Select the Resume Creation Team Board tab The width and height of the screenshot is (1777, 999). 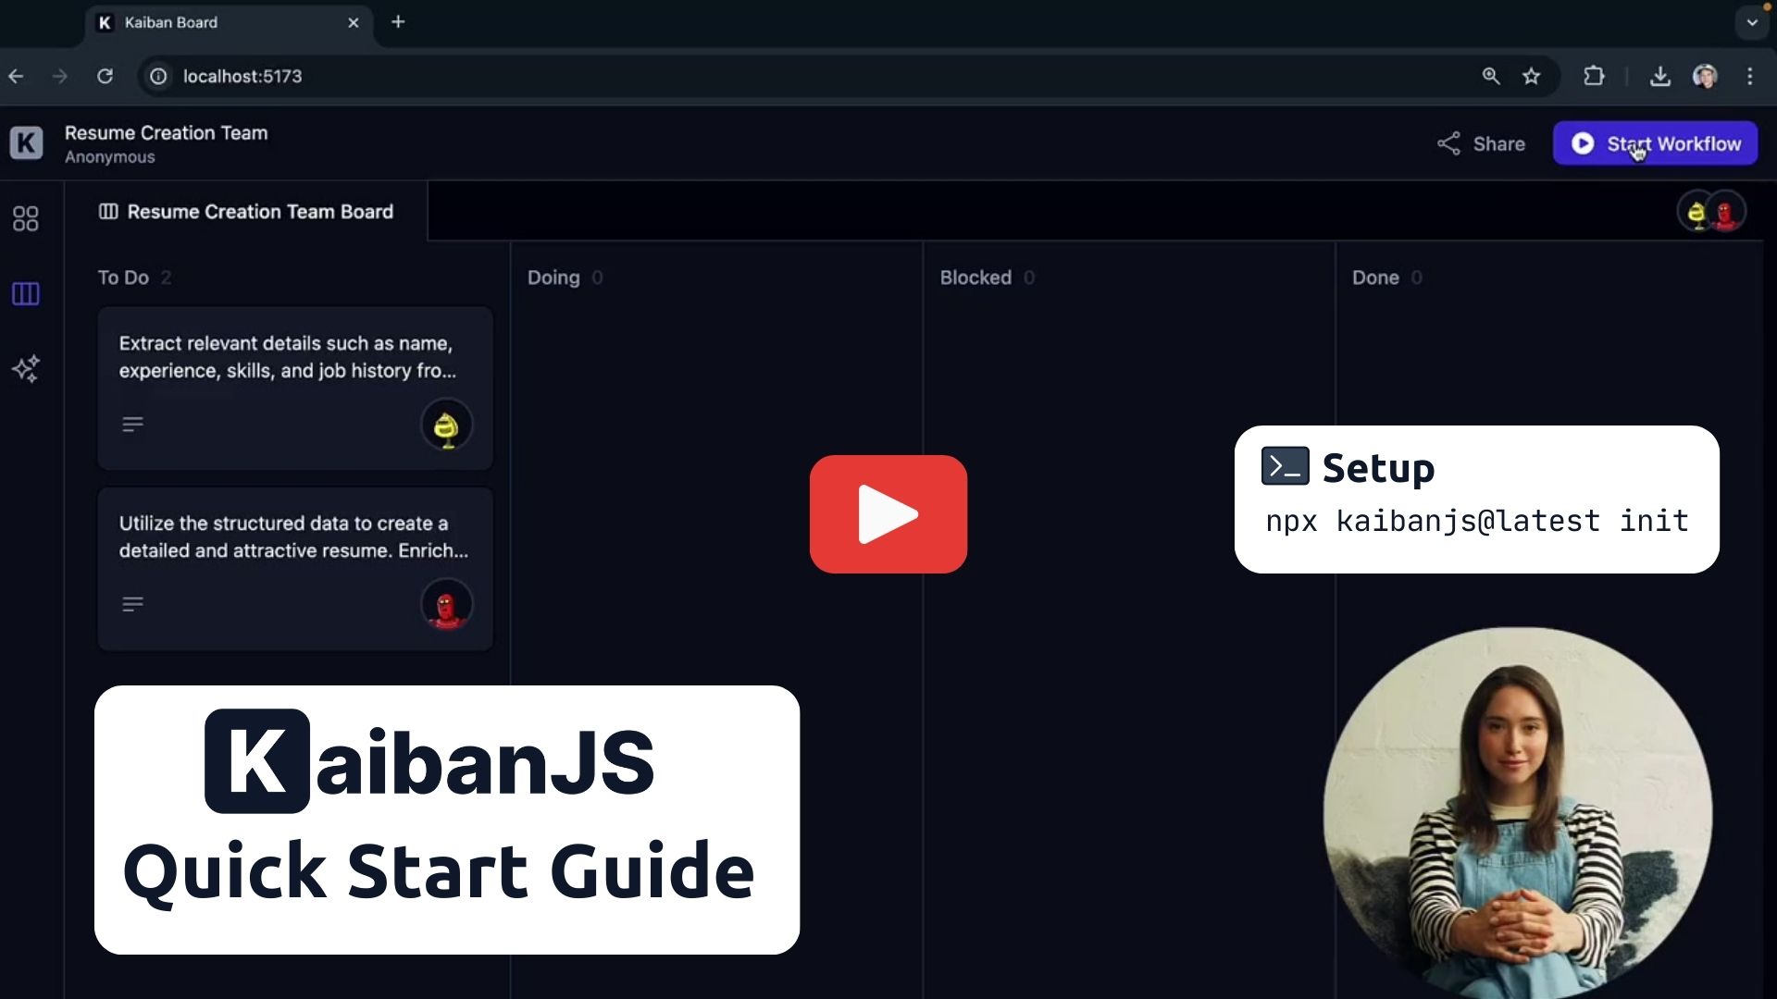246,212
